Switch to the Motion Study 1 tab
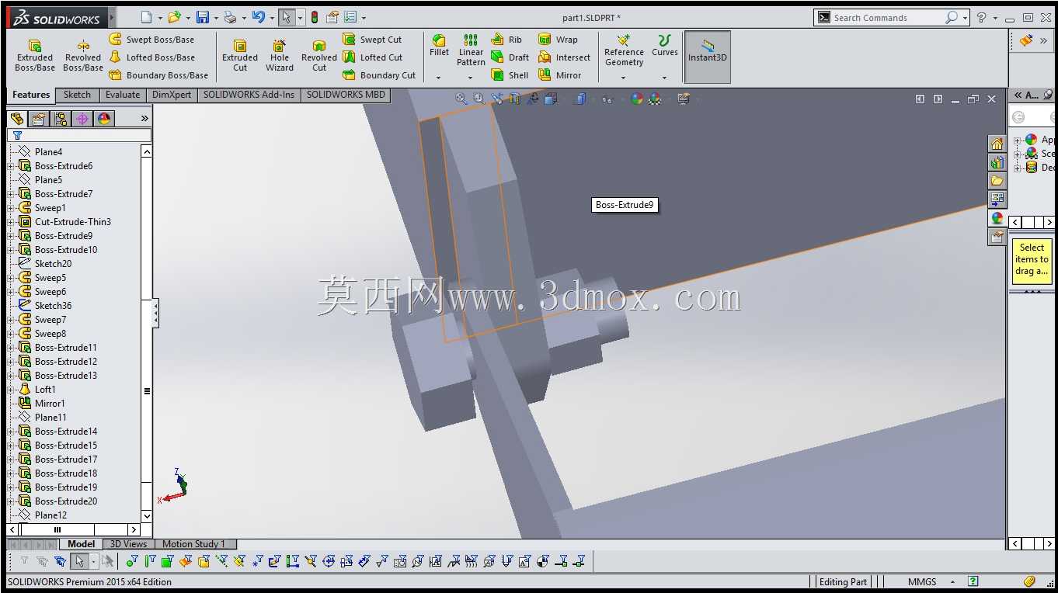This screenshot has height=593, width=1058. click(x=193, y=544)
